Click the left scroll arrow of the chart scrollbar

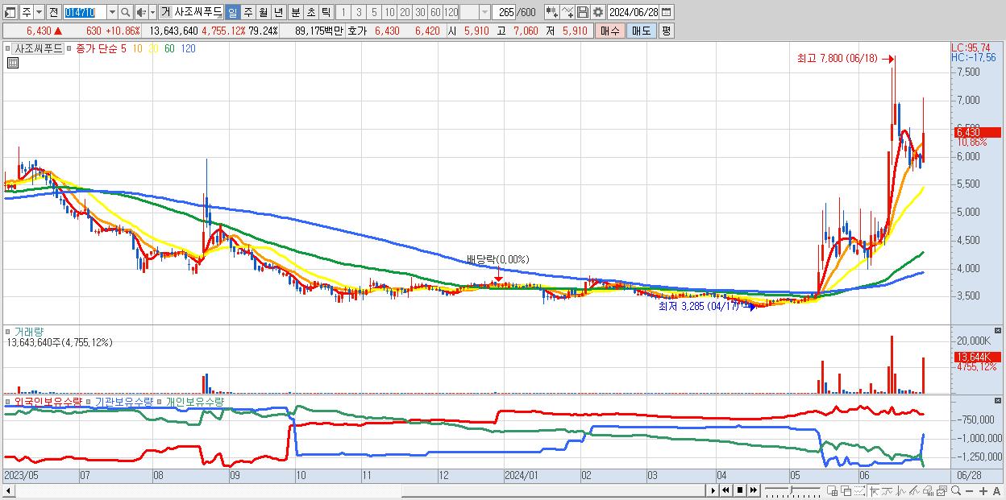pyautogui.click(x=9, y=490)
